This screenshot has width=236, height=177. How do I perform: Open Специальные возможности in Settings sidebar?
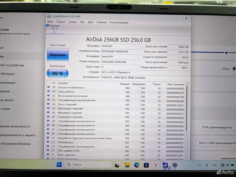point(15,126)
